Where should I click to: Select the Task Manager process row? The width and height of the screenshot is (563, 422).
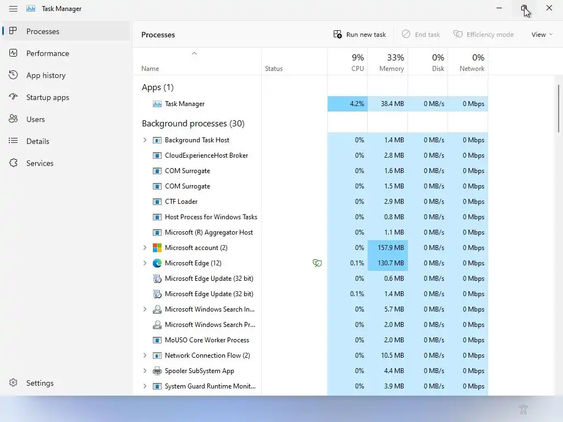pyautogui.click(x=311, y=104)
